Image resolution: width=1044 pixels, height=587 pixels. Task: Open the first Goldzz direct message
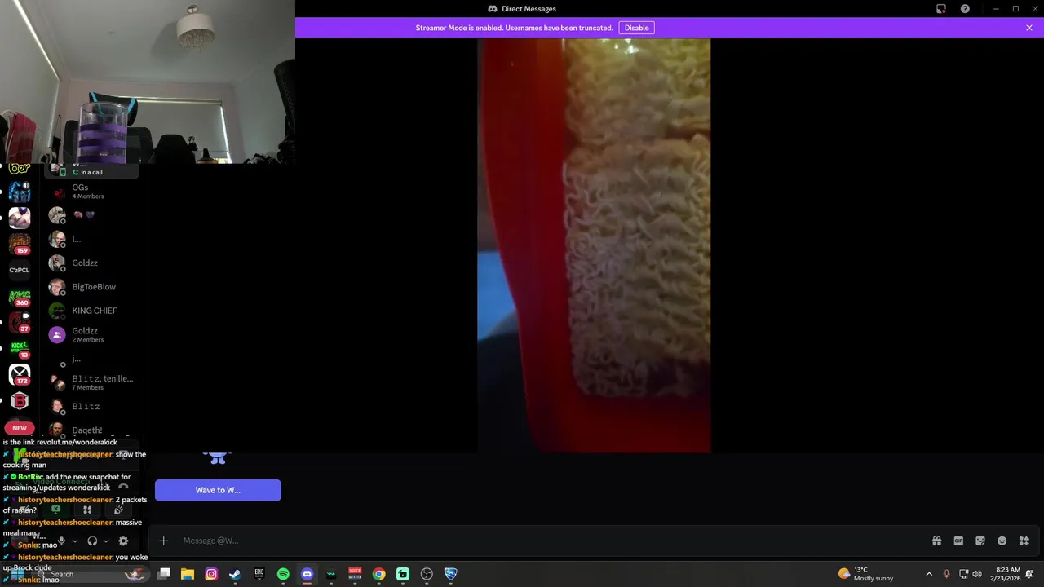click(92, 263)
